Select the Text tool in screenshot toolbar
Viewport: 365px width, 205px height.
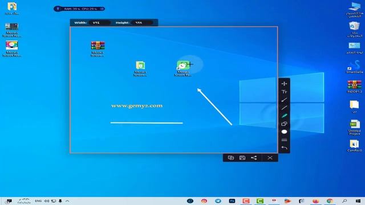click(284, 92)
